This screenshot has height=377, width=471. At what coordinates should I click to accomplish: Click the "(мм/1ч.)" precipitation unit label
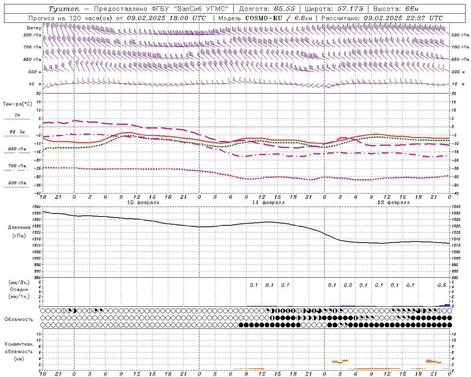[19, 296]
